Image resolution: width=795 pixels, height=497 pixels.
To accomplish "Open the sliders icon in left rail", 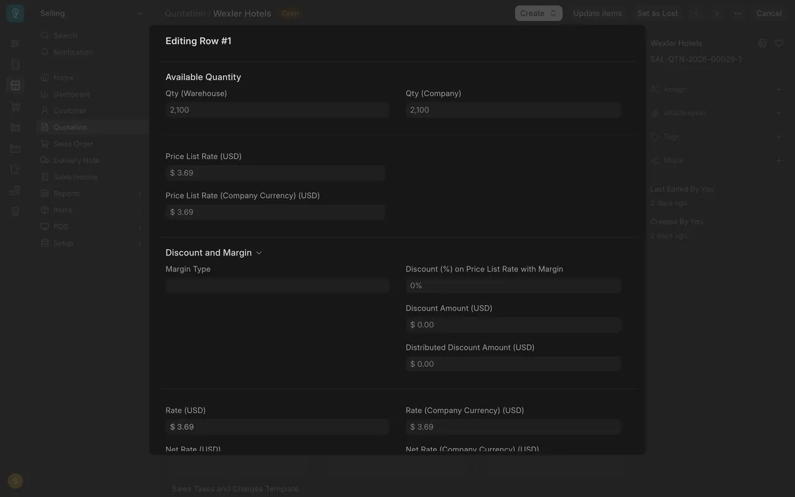I will tap(16, 43).
